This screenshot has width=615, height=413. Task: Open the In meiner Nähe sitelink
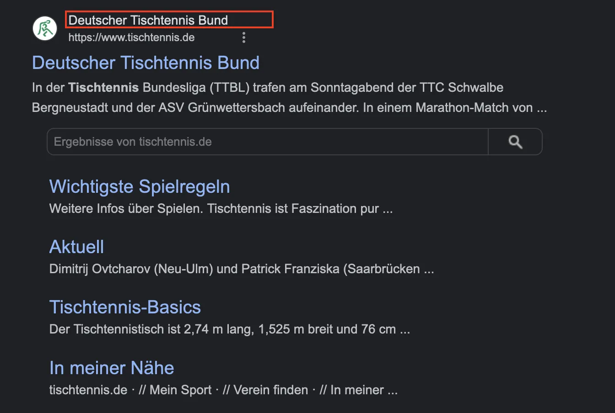tap(112, 368)
